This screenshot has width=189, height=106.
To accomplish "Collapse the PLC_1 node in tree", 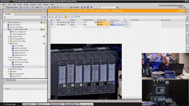I will pyautogui.click(x=6, y=29).
